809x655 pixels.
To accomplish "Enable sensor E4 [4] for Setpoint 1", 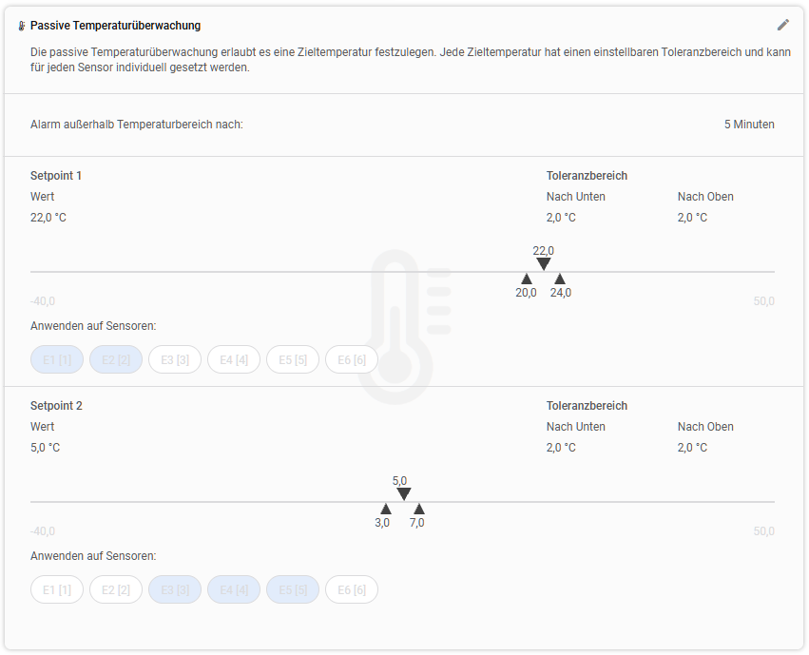I will (233, 359).
